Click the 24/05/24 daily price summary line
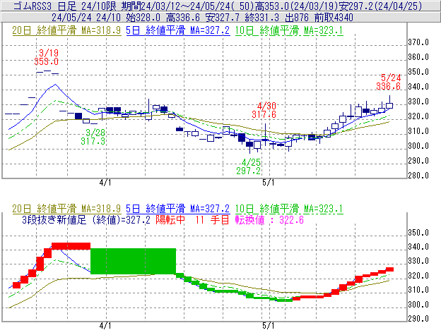 203,18
